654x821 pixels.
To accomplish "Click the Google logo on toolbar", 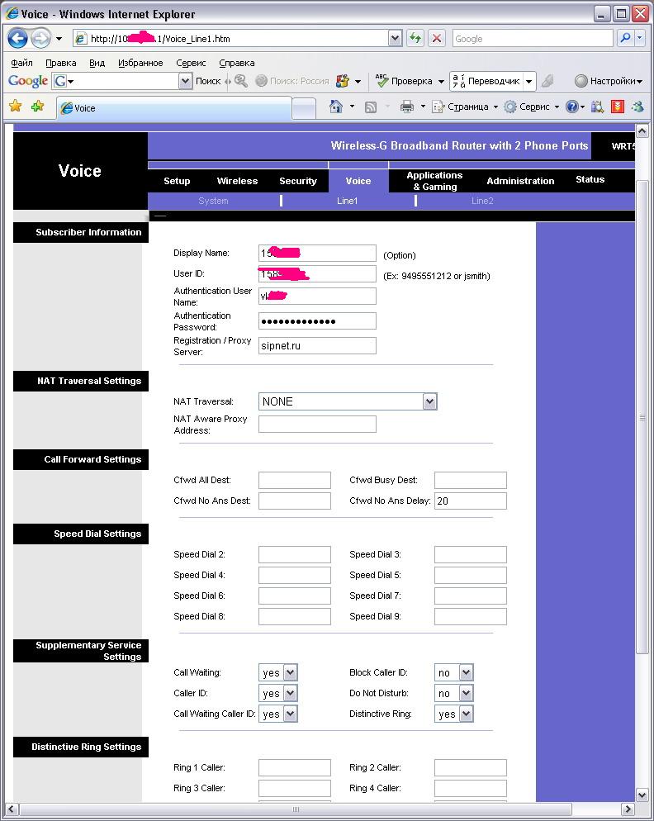I will click(x=28, y=81).
